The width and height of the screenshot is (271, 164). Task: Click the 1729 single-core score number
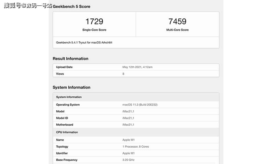pyautogui.click(x=94, y=22)
